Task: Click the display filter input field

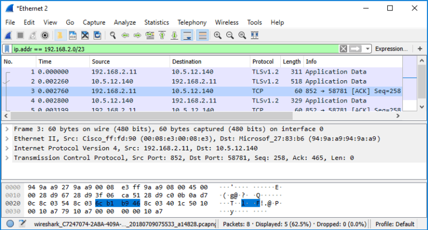Action: pos(176,49)
